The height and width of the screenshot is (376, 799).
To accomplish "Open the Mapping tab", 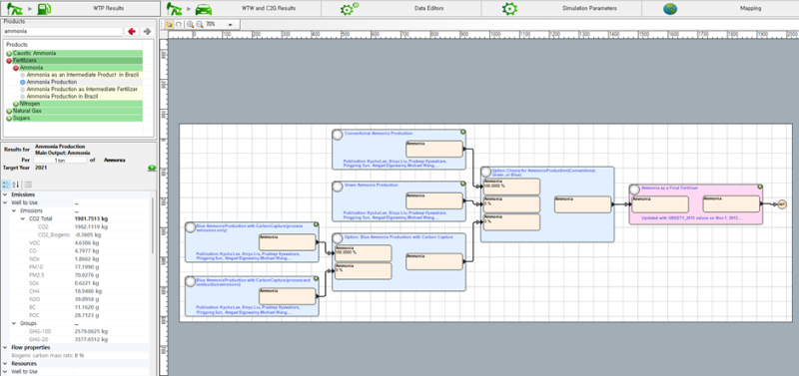I will (720, 8).
